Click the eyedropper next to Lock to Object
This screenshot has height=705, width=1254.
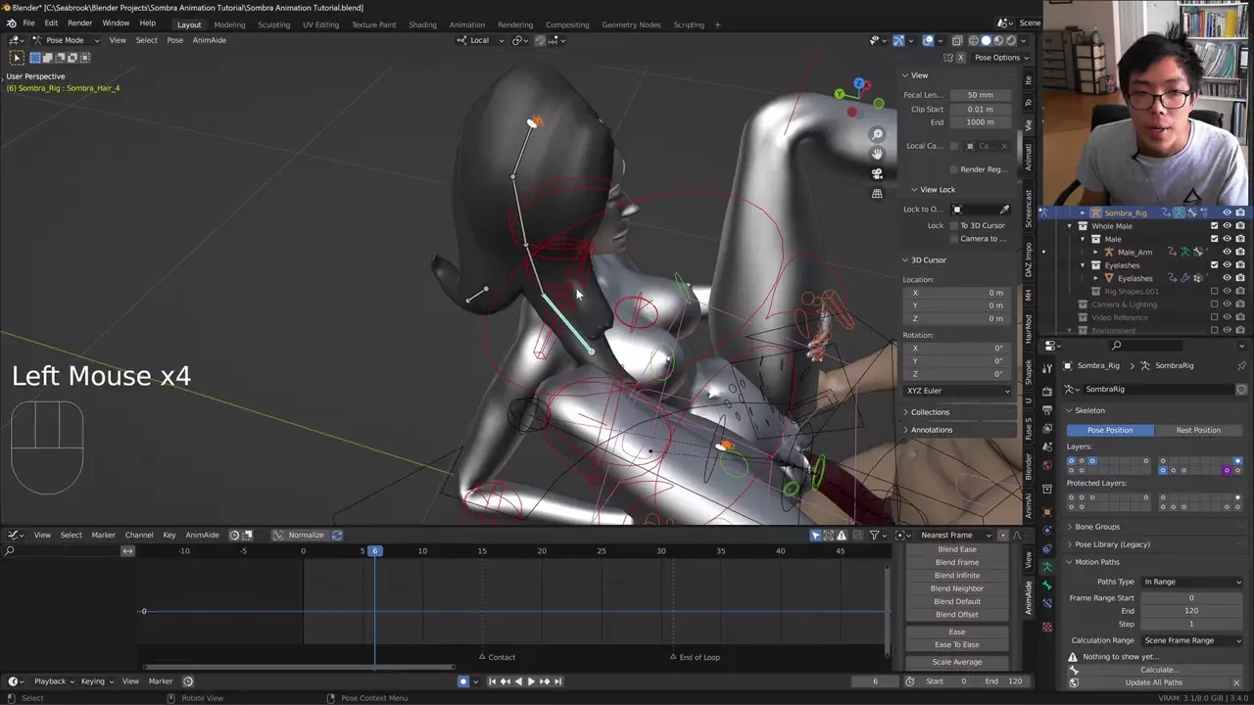[1004, 210]
